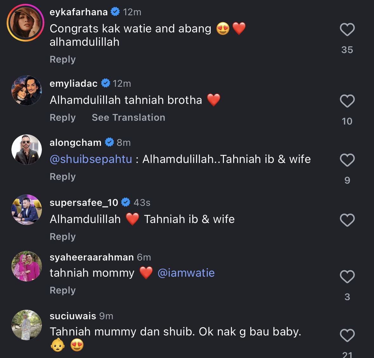The width and height of the screenshot is (374, 358).
Task: Like eykafarhana's congrats comment
Action: coord(347,30)
